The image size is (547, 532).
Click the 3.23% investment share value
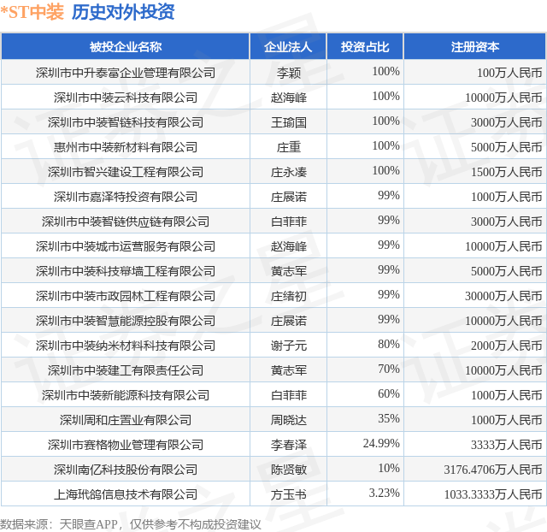(x=385, y=493)
